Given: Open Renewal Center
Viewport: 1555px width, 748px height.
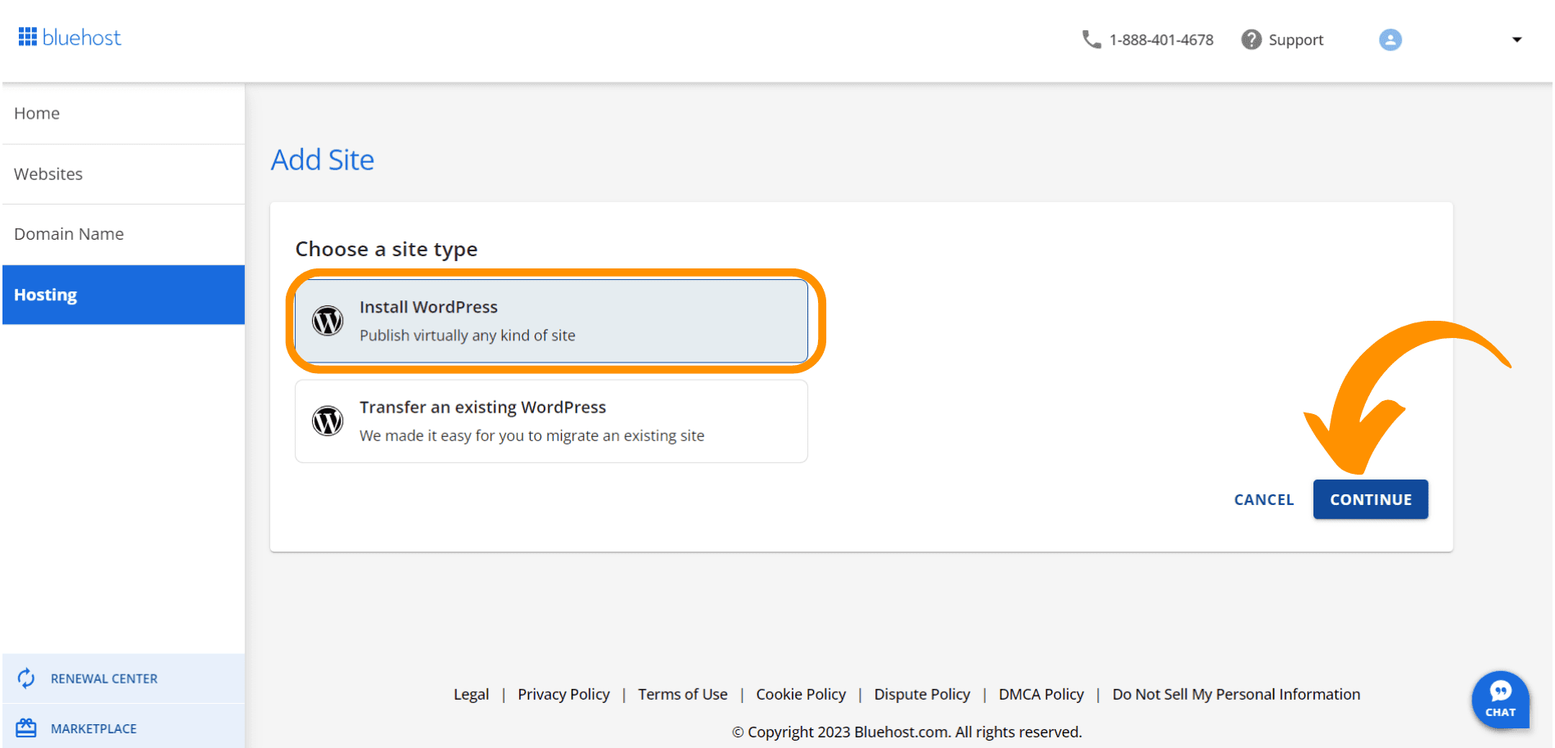Looking at the screenshot, I should tap(124, 678).
